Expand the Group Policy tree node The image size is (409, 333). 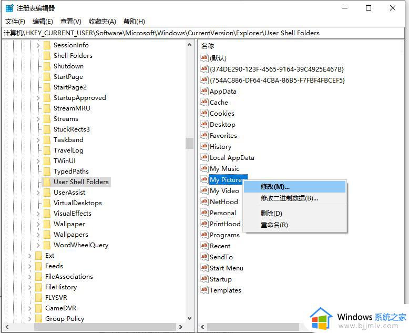click(x=30, y=319)
